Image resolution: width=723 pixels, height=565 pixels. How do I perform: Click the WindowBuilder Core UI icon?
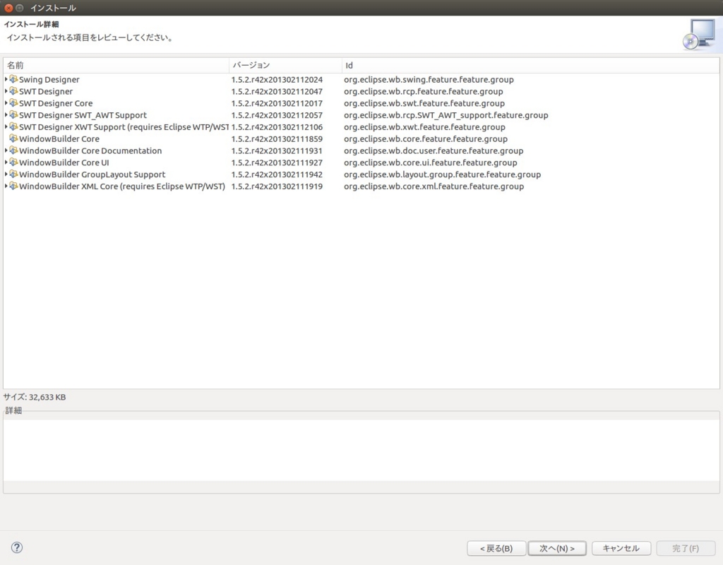tap(13, 162)
